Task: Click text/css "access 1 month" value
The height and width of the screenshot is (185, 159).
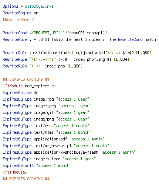Action: pyautogui.click(x=71, y=126)
